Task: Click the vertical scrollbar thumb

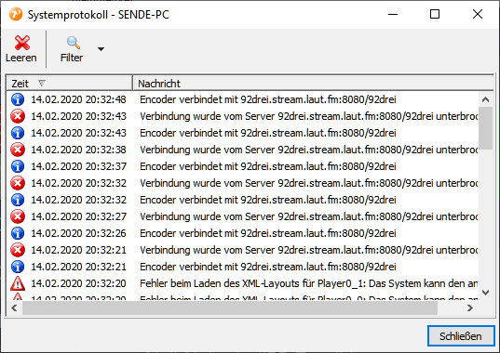Action: click(486, 128)
